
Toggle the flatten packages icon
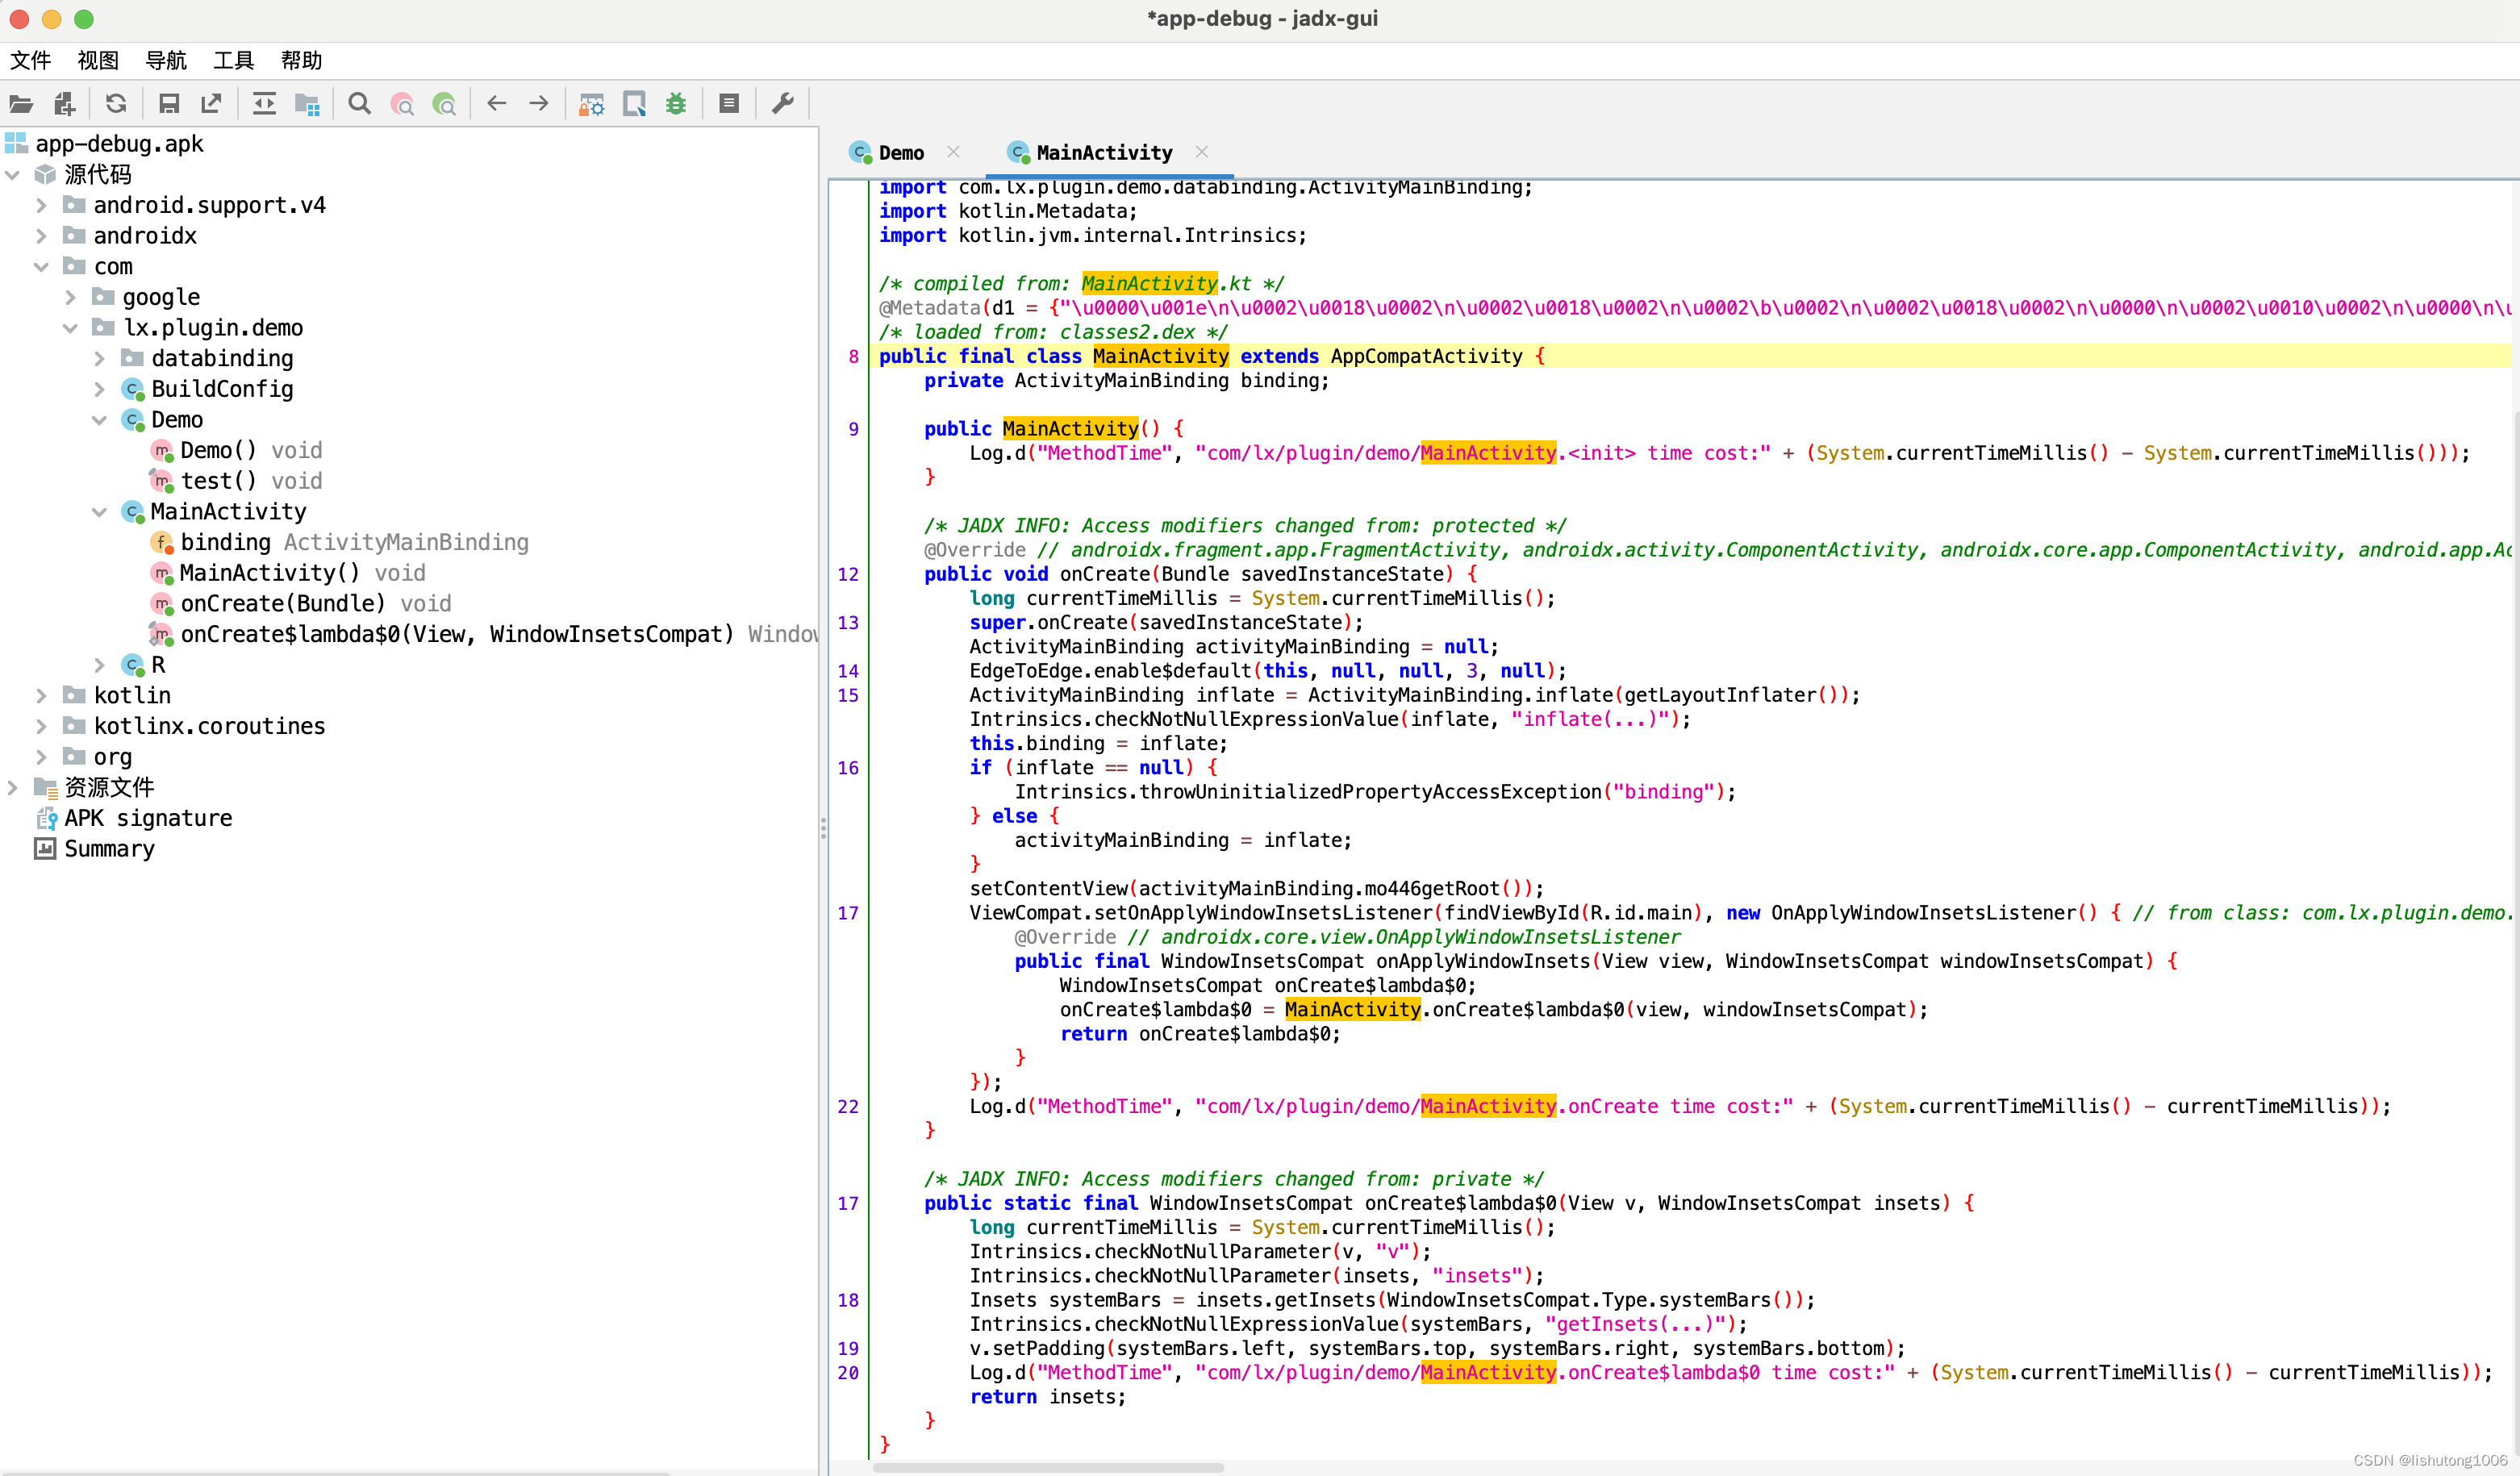point(307,104)
